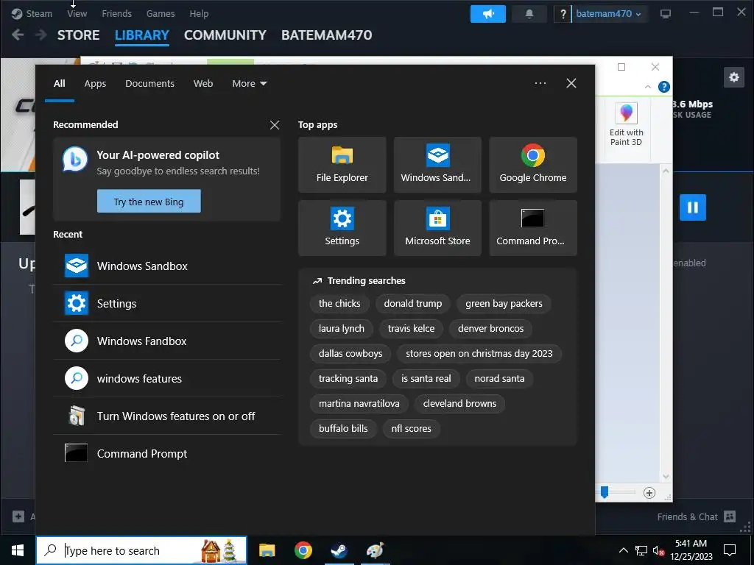Open Microsoft Store tile
Image resolution: width=754 pixels, height=565 pixels.
[x=437, y=228]
